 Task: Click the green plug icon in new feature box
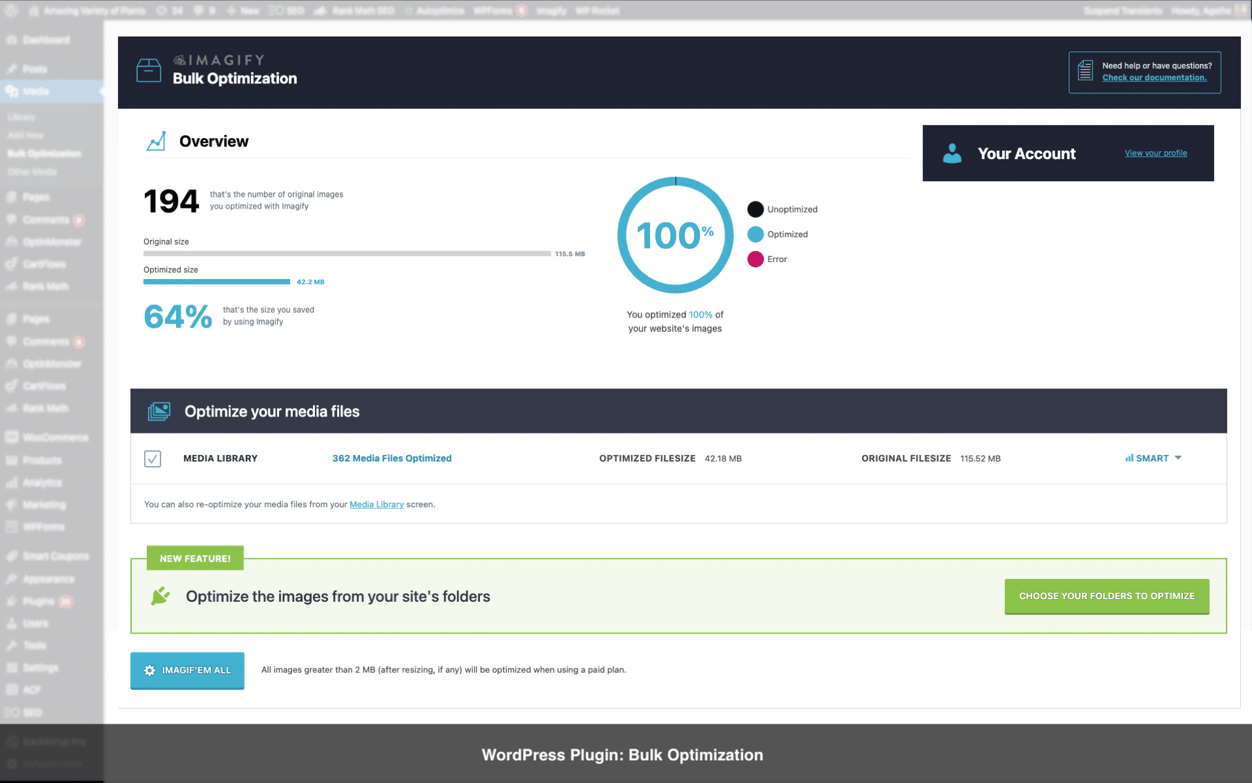pyautogui.click(x=160, y=596)
